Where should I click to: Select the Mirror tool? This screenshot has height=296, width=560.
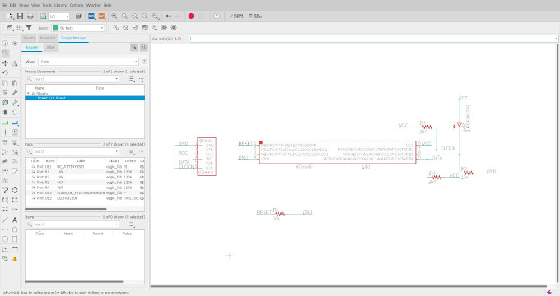click(15, 63)
